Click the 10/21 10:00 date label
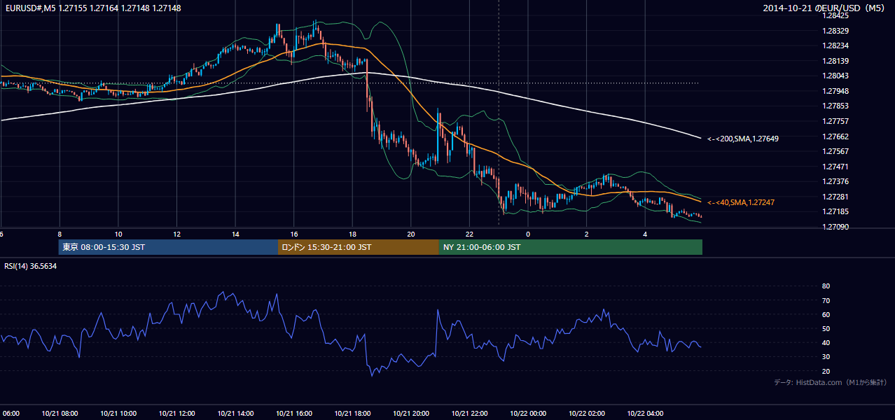This screenshot has width=895, height=420. [118, 414]
